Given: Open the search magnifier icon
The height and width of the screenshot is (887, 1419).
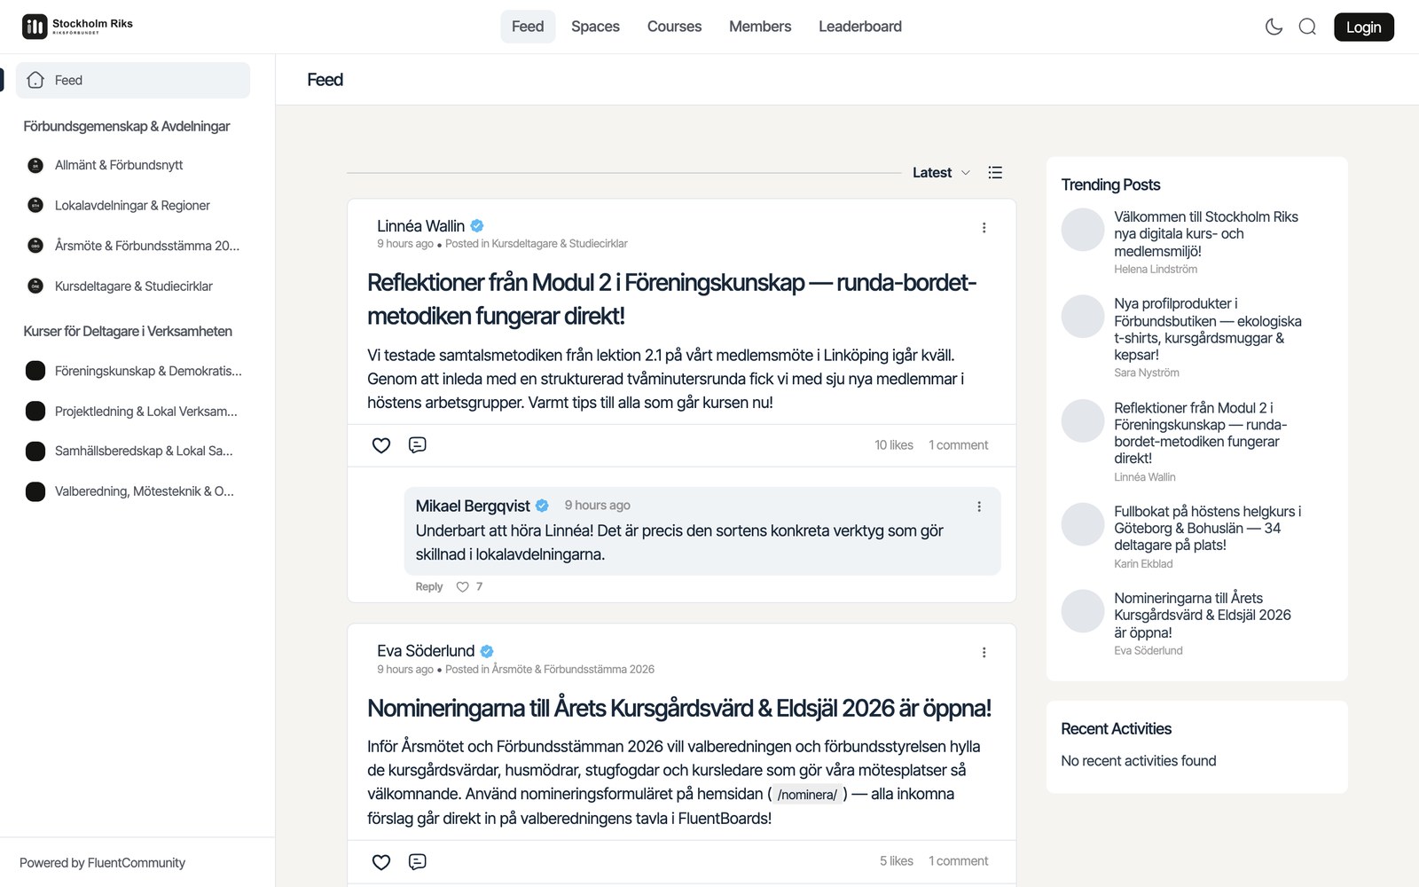Looking at the screenshot, I should [1307, 27].
